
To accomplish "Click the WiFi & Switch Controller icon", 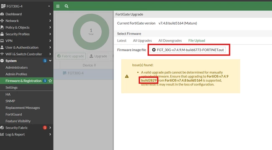I will [x=2, y=54].
